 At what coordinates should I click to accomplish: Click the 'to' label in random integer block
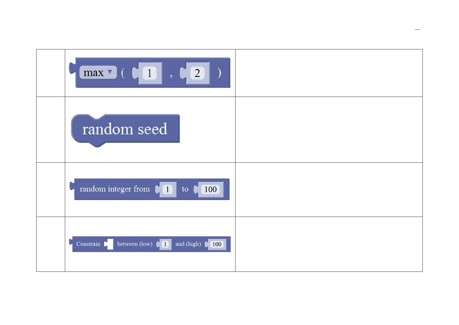185,189
